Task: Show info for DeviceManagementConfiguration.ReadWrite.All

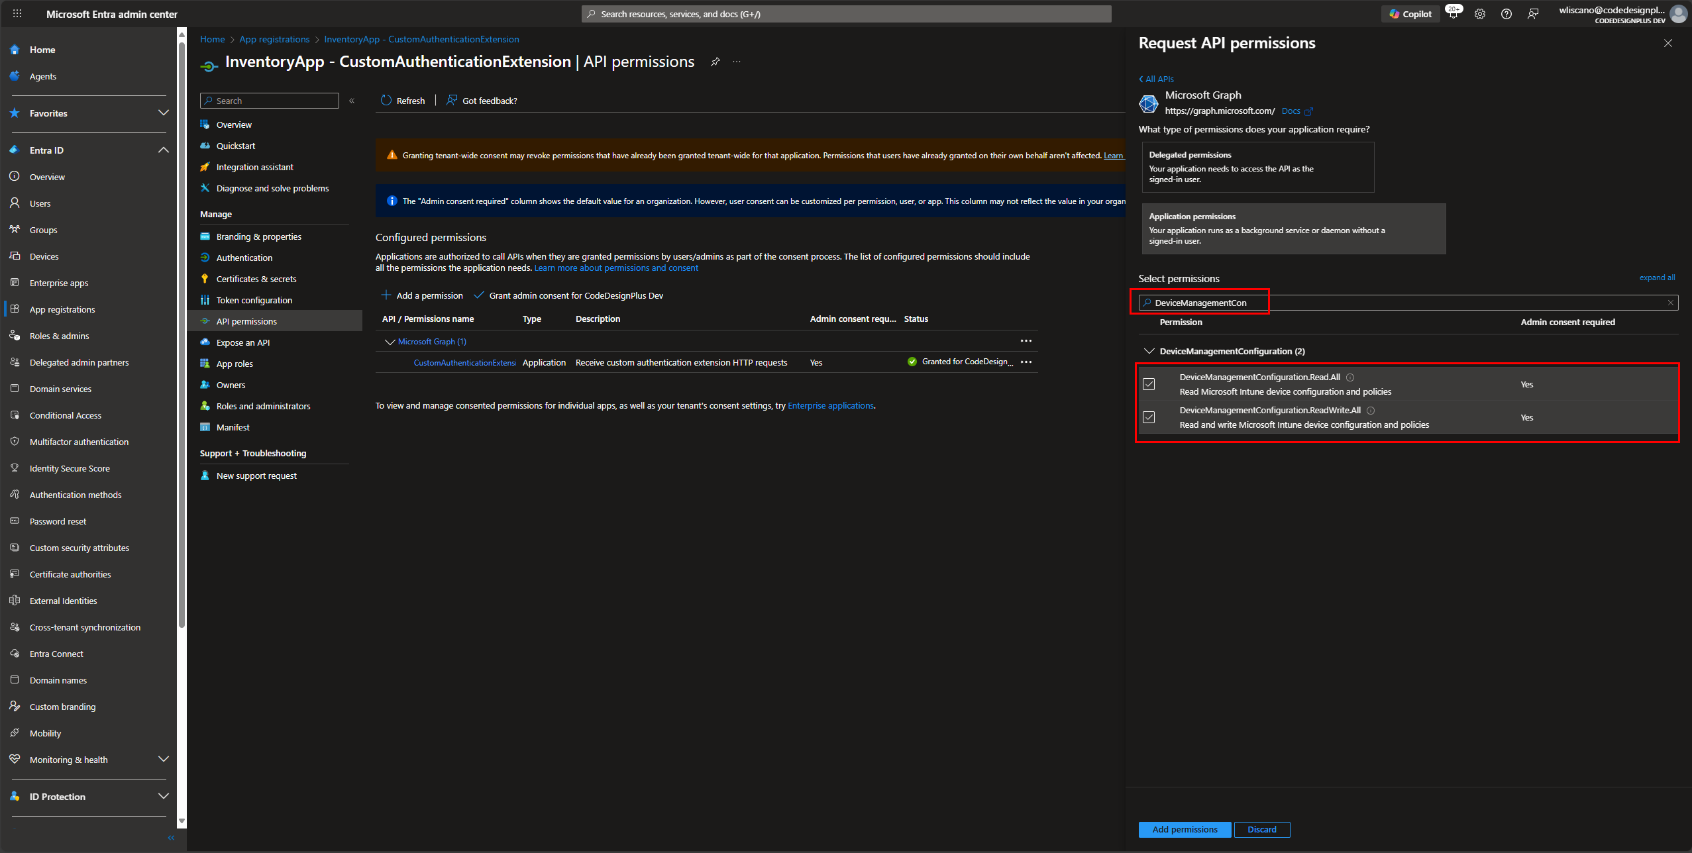Action: click(x=1371, y=410)
